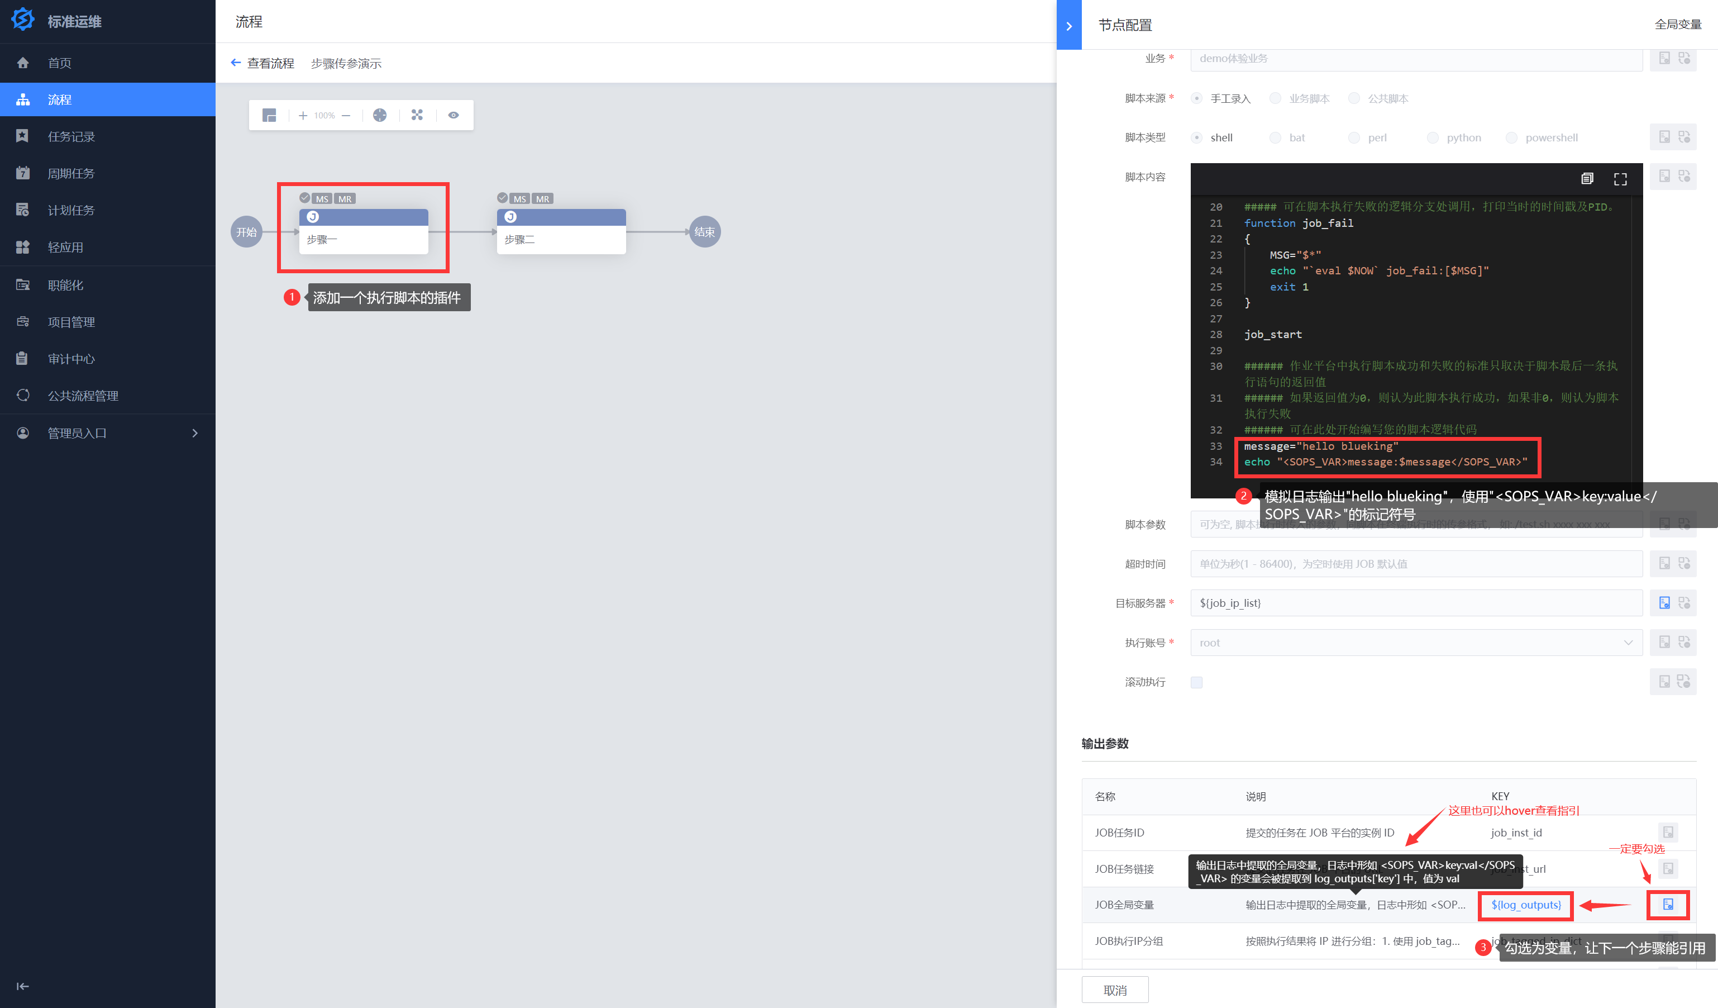1718x1008 pixels.
Task: Go to 周期任务 sidebar item
Action: coord(71,173)
